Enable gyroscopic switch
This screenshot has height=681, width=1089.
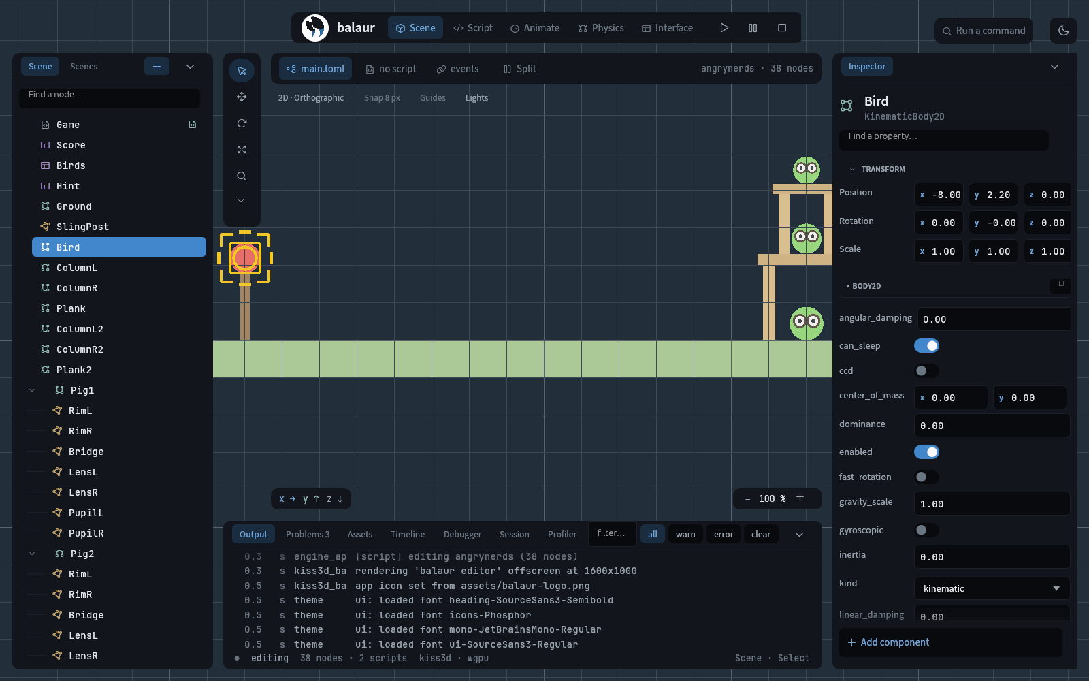926,530
